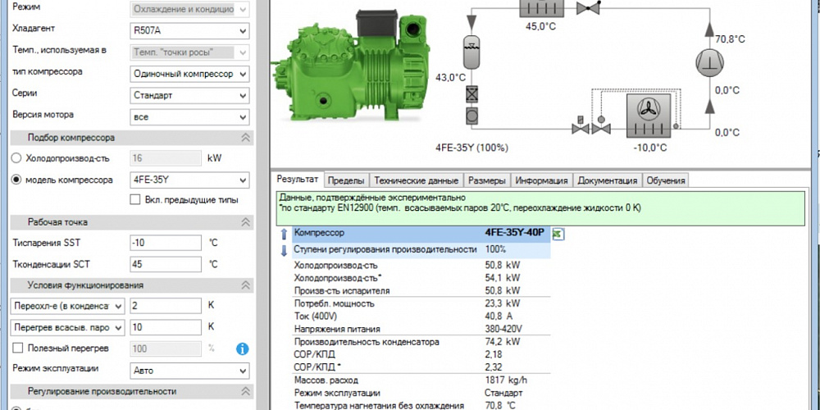The image size is (820, 410).
Task: Open the Документация tab
Action: point(607,180)
